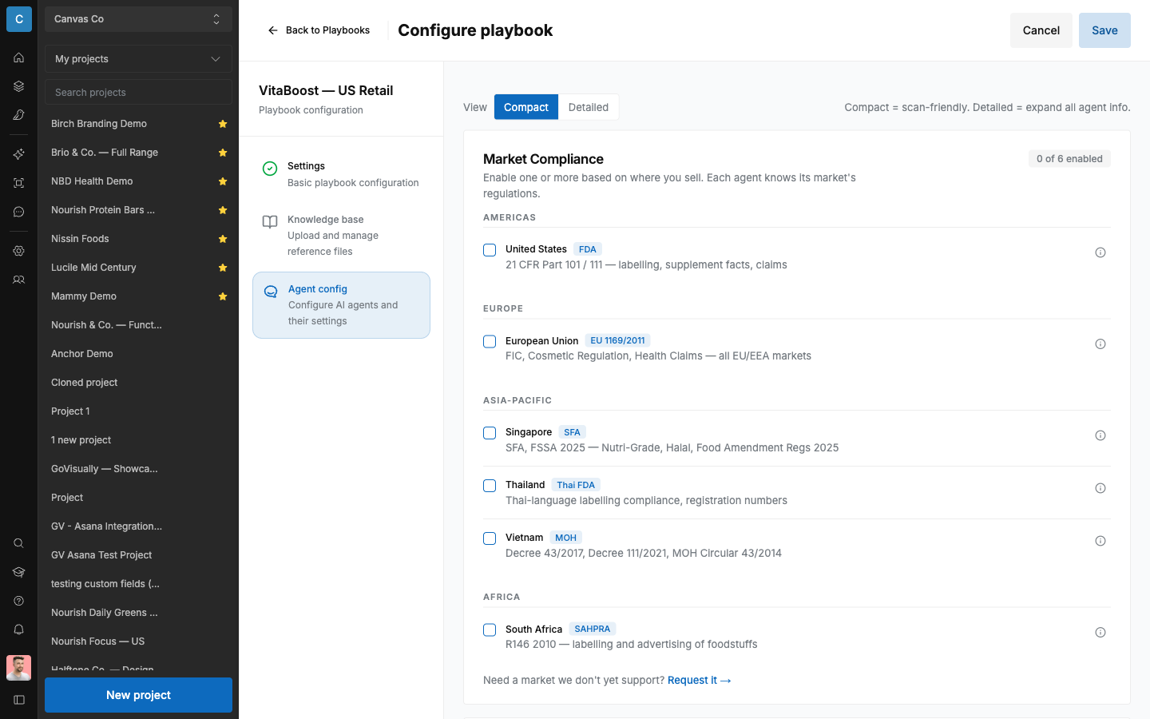Enable the United States FDA checkbox

490,250
